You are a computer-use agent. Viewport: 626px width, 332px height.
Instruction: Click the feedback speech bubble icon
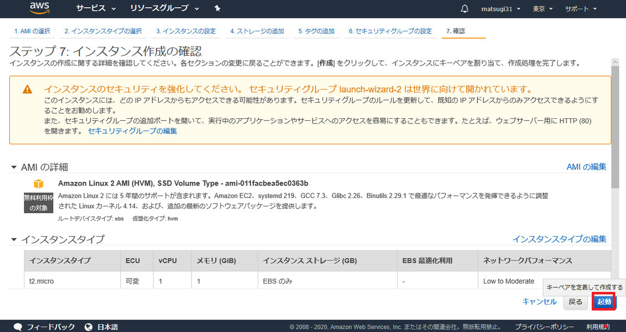coord(18,327)
